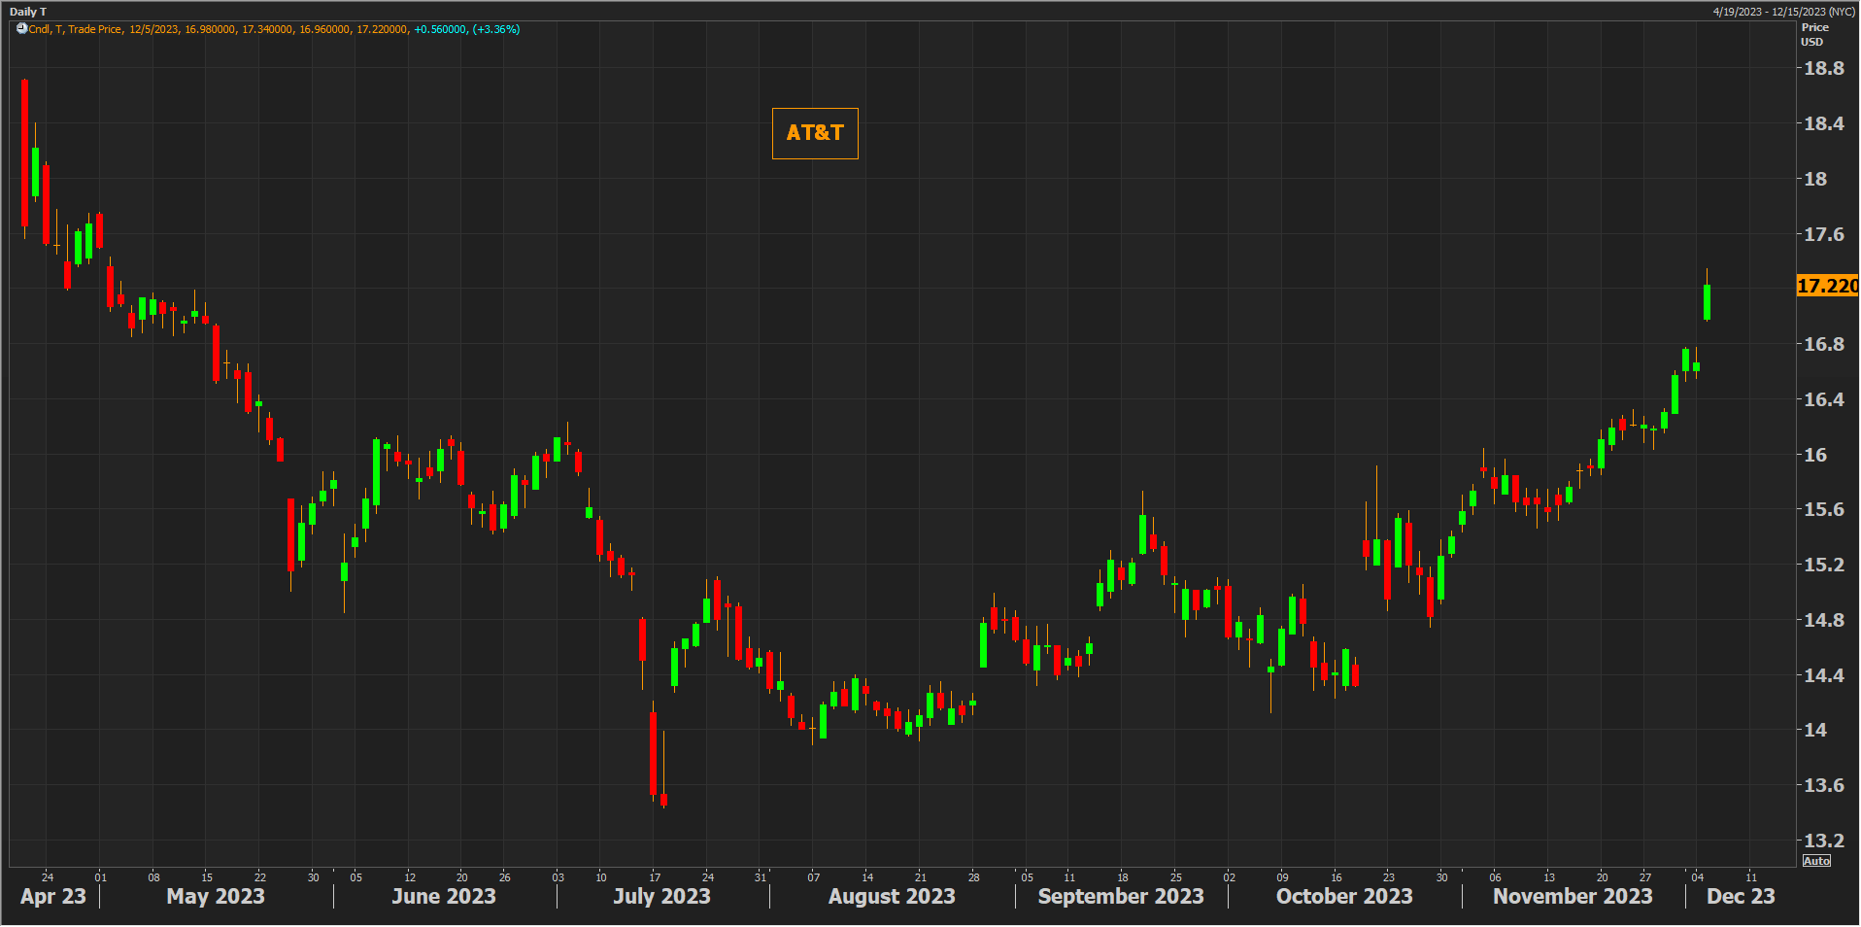1861x927 pixels.
Task: Click the 4/19/2023 - 12/15/2023 date range
Action: tap(1783, 12)
